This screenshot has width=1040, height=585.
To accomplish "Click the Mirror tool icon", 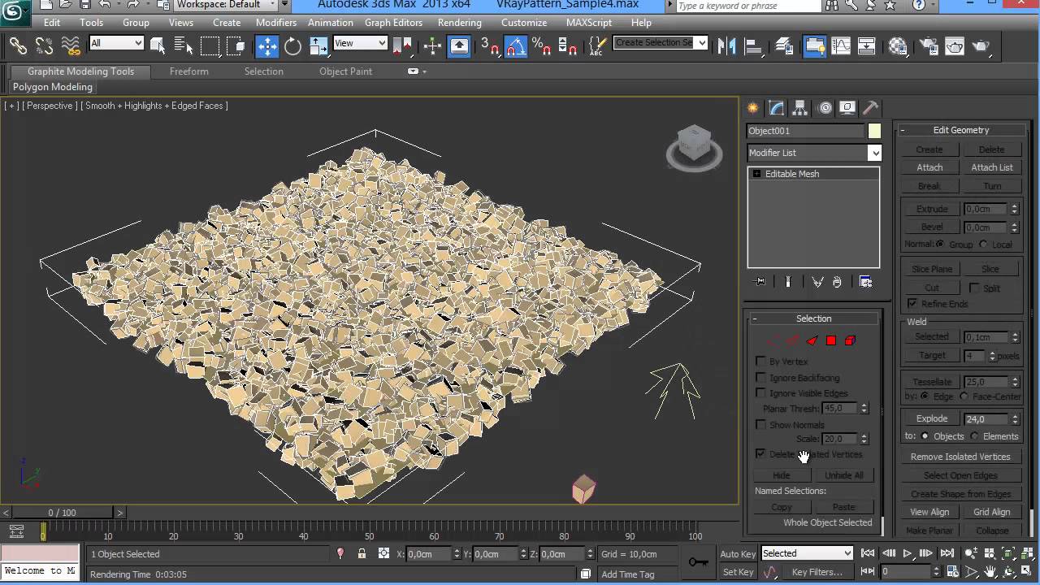I will (726, 45).
